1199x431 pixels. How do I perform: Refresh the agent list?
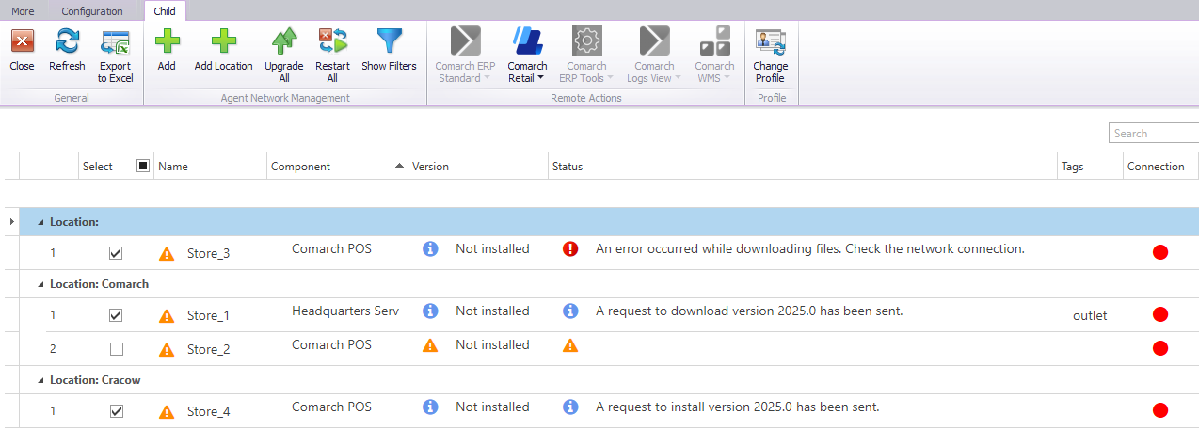pyautogui.click(x=67, y=41)
